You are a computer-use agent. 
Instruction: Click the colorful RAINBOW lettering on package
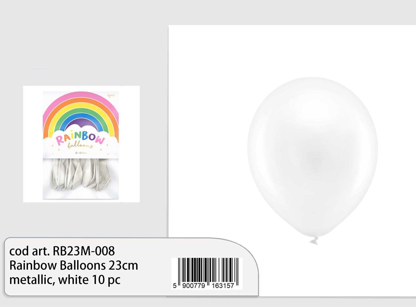pyautogui.click(x=81, y=138)
